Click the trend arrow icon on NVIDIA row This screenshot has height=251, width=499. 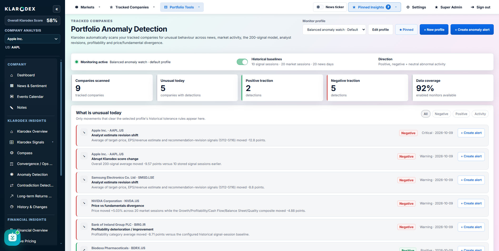84,203
